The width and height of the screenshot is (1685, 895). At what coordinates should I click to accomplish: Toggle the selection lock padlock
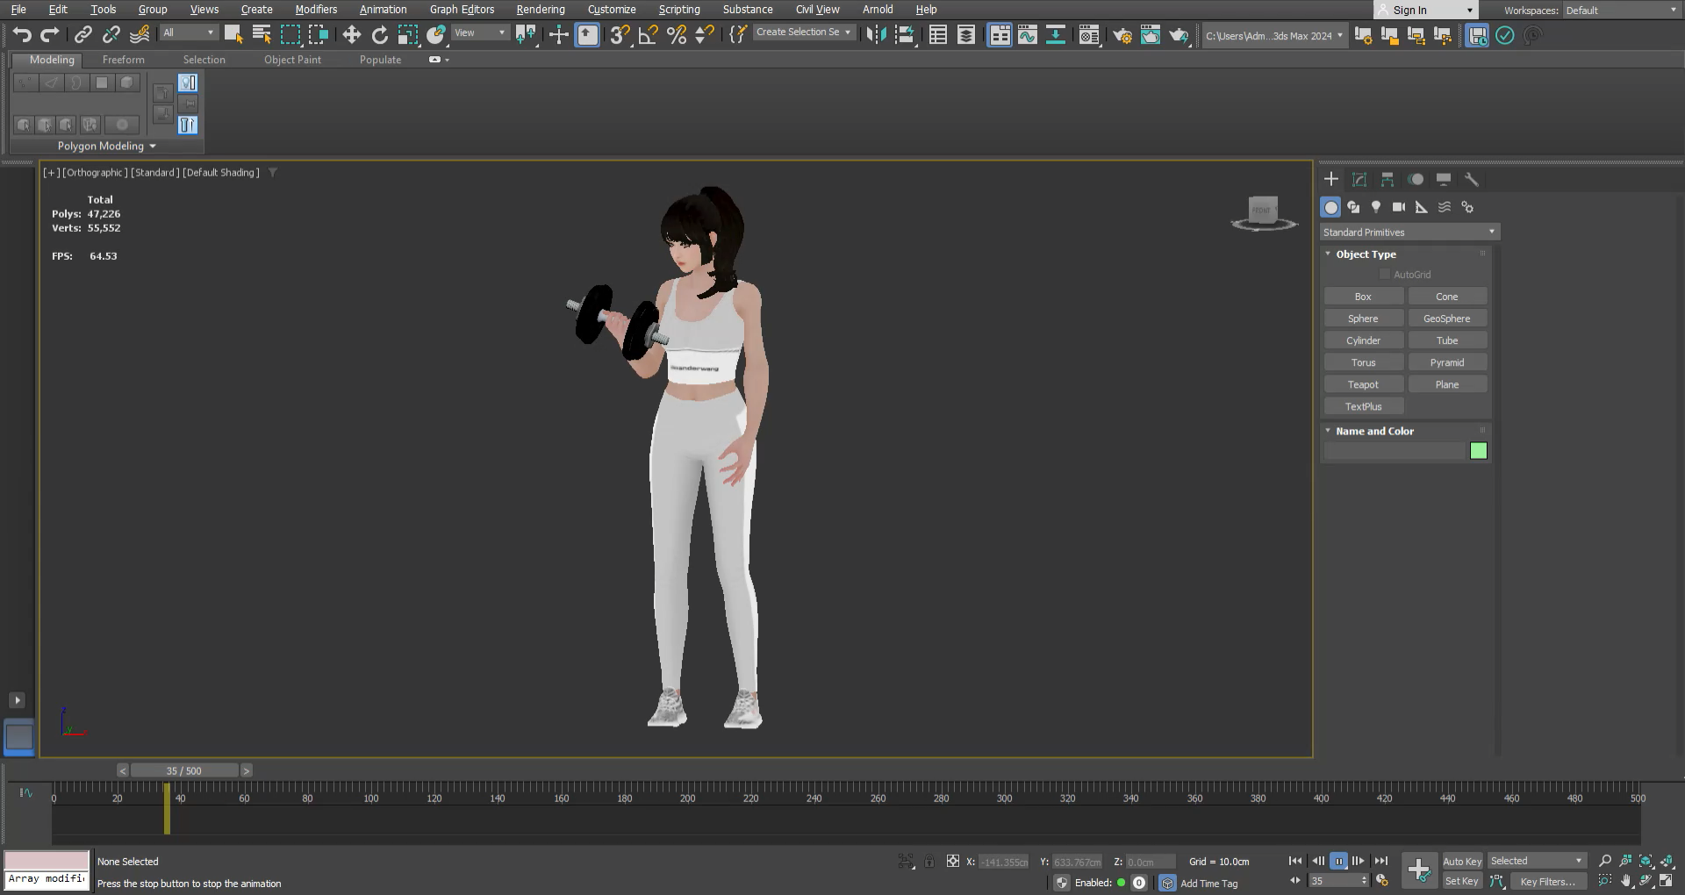[929, 862]
